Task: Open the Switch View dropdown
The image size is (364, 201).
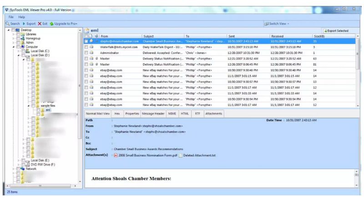Action: tap(278, 23)
